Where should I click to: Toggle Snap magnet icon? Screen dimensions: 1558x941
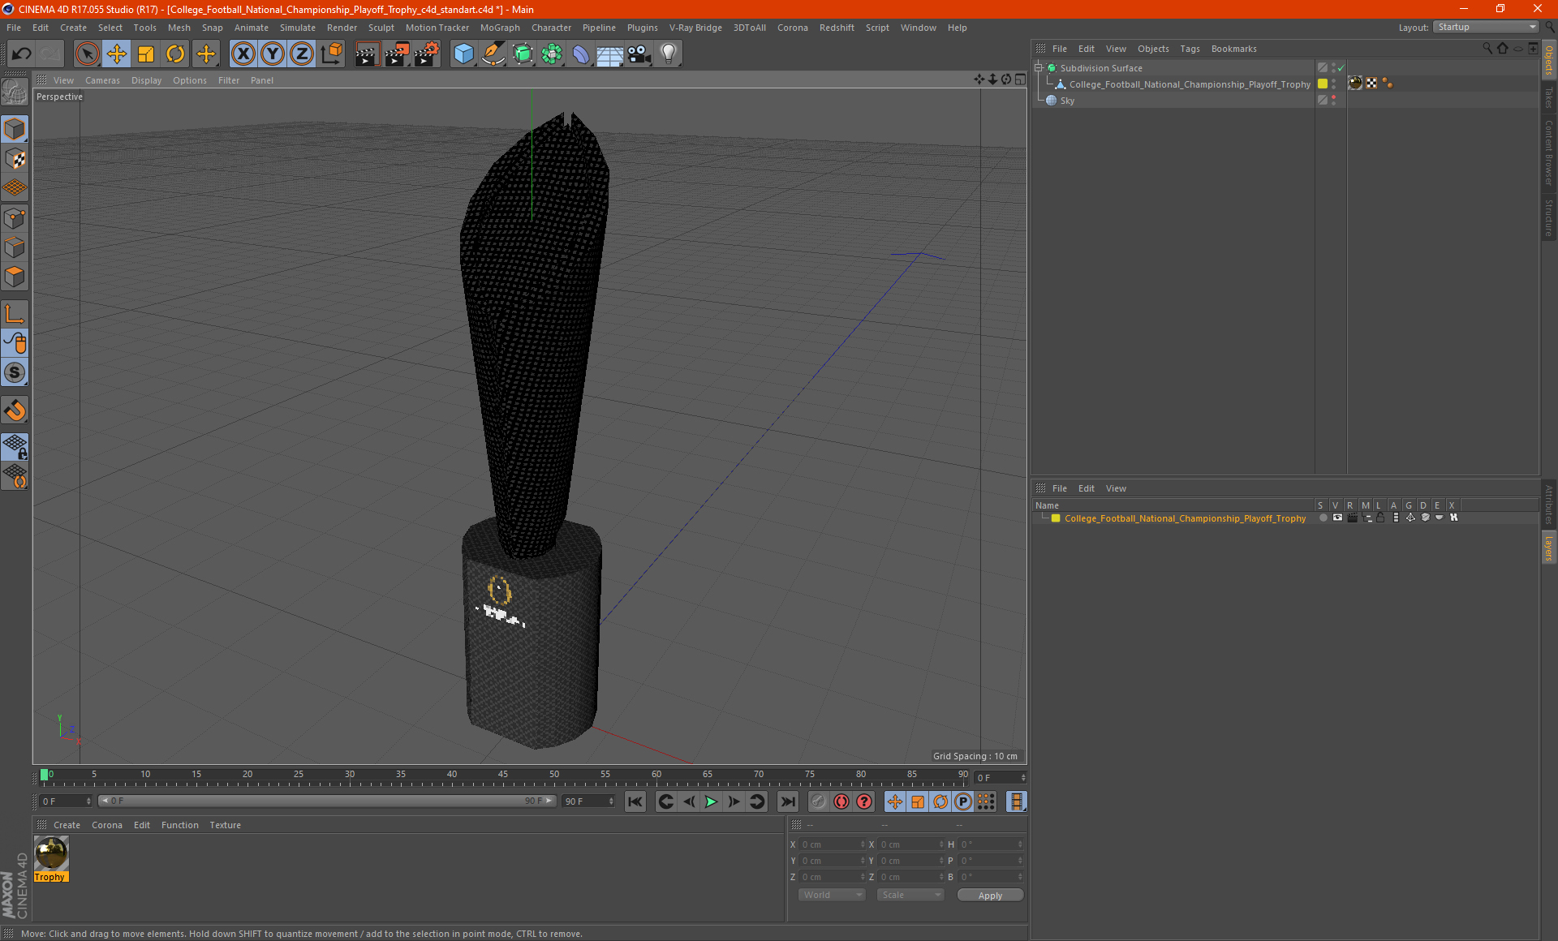[x=15, y=410]
